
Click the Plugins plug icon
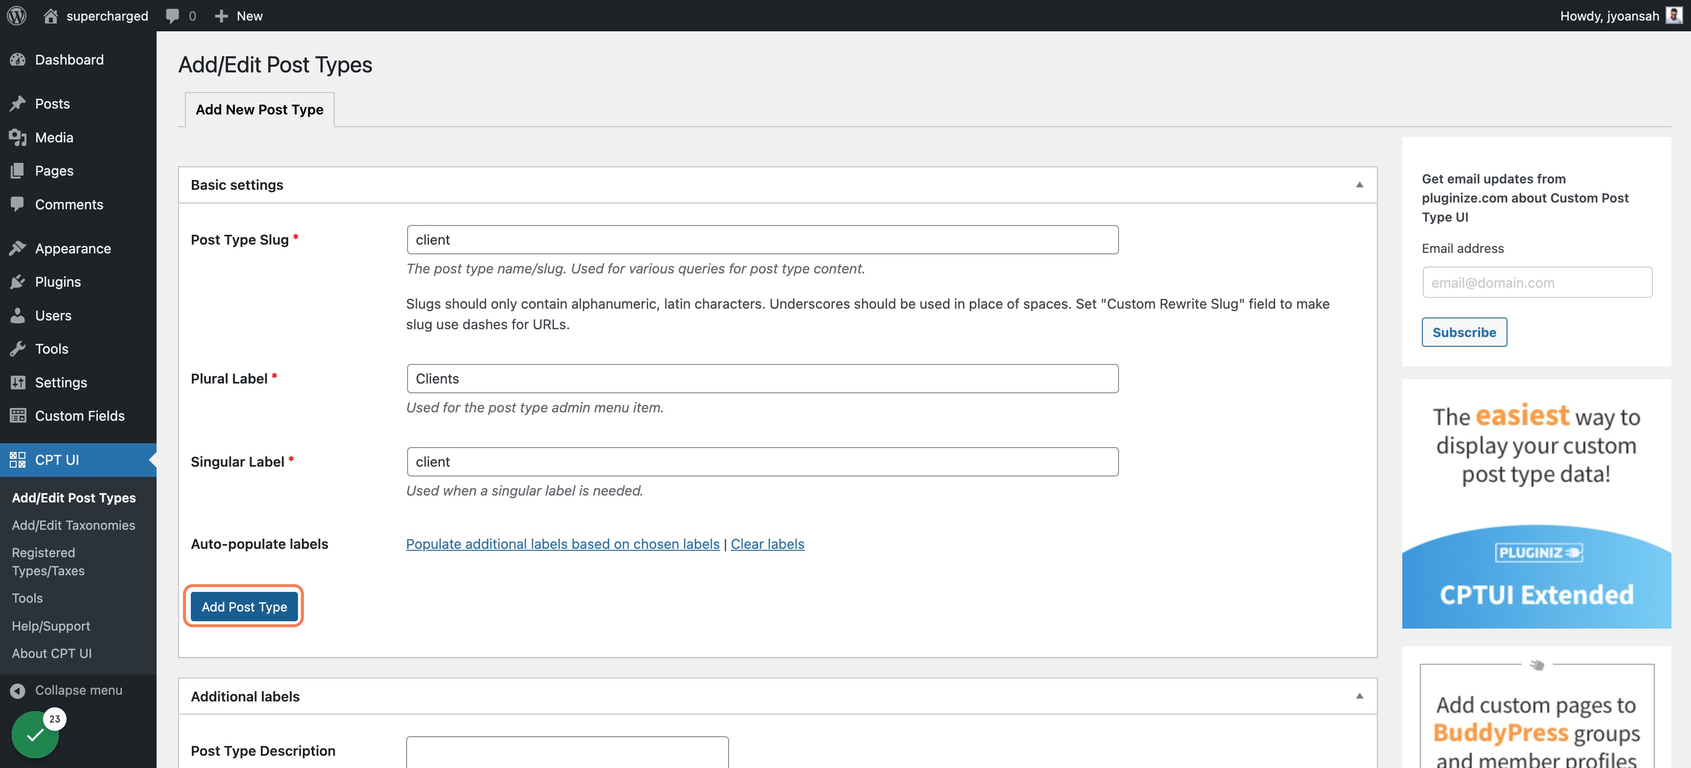[18, 282]
